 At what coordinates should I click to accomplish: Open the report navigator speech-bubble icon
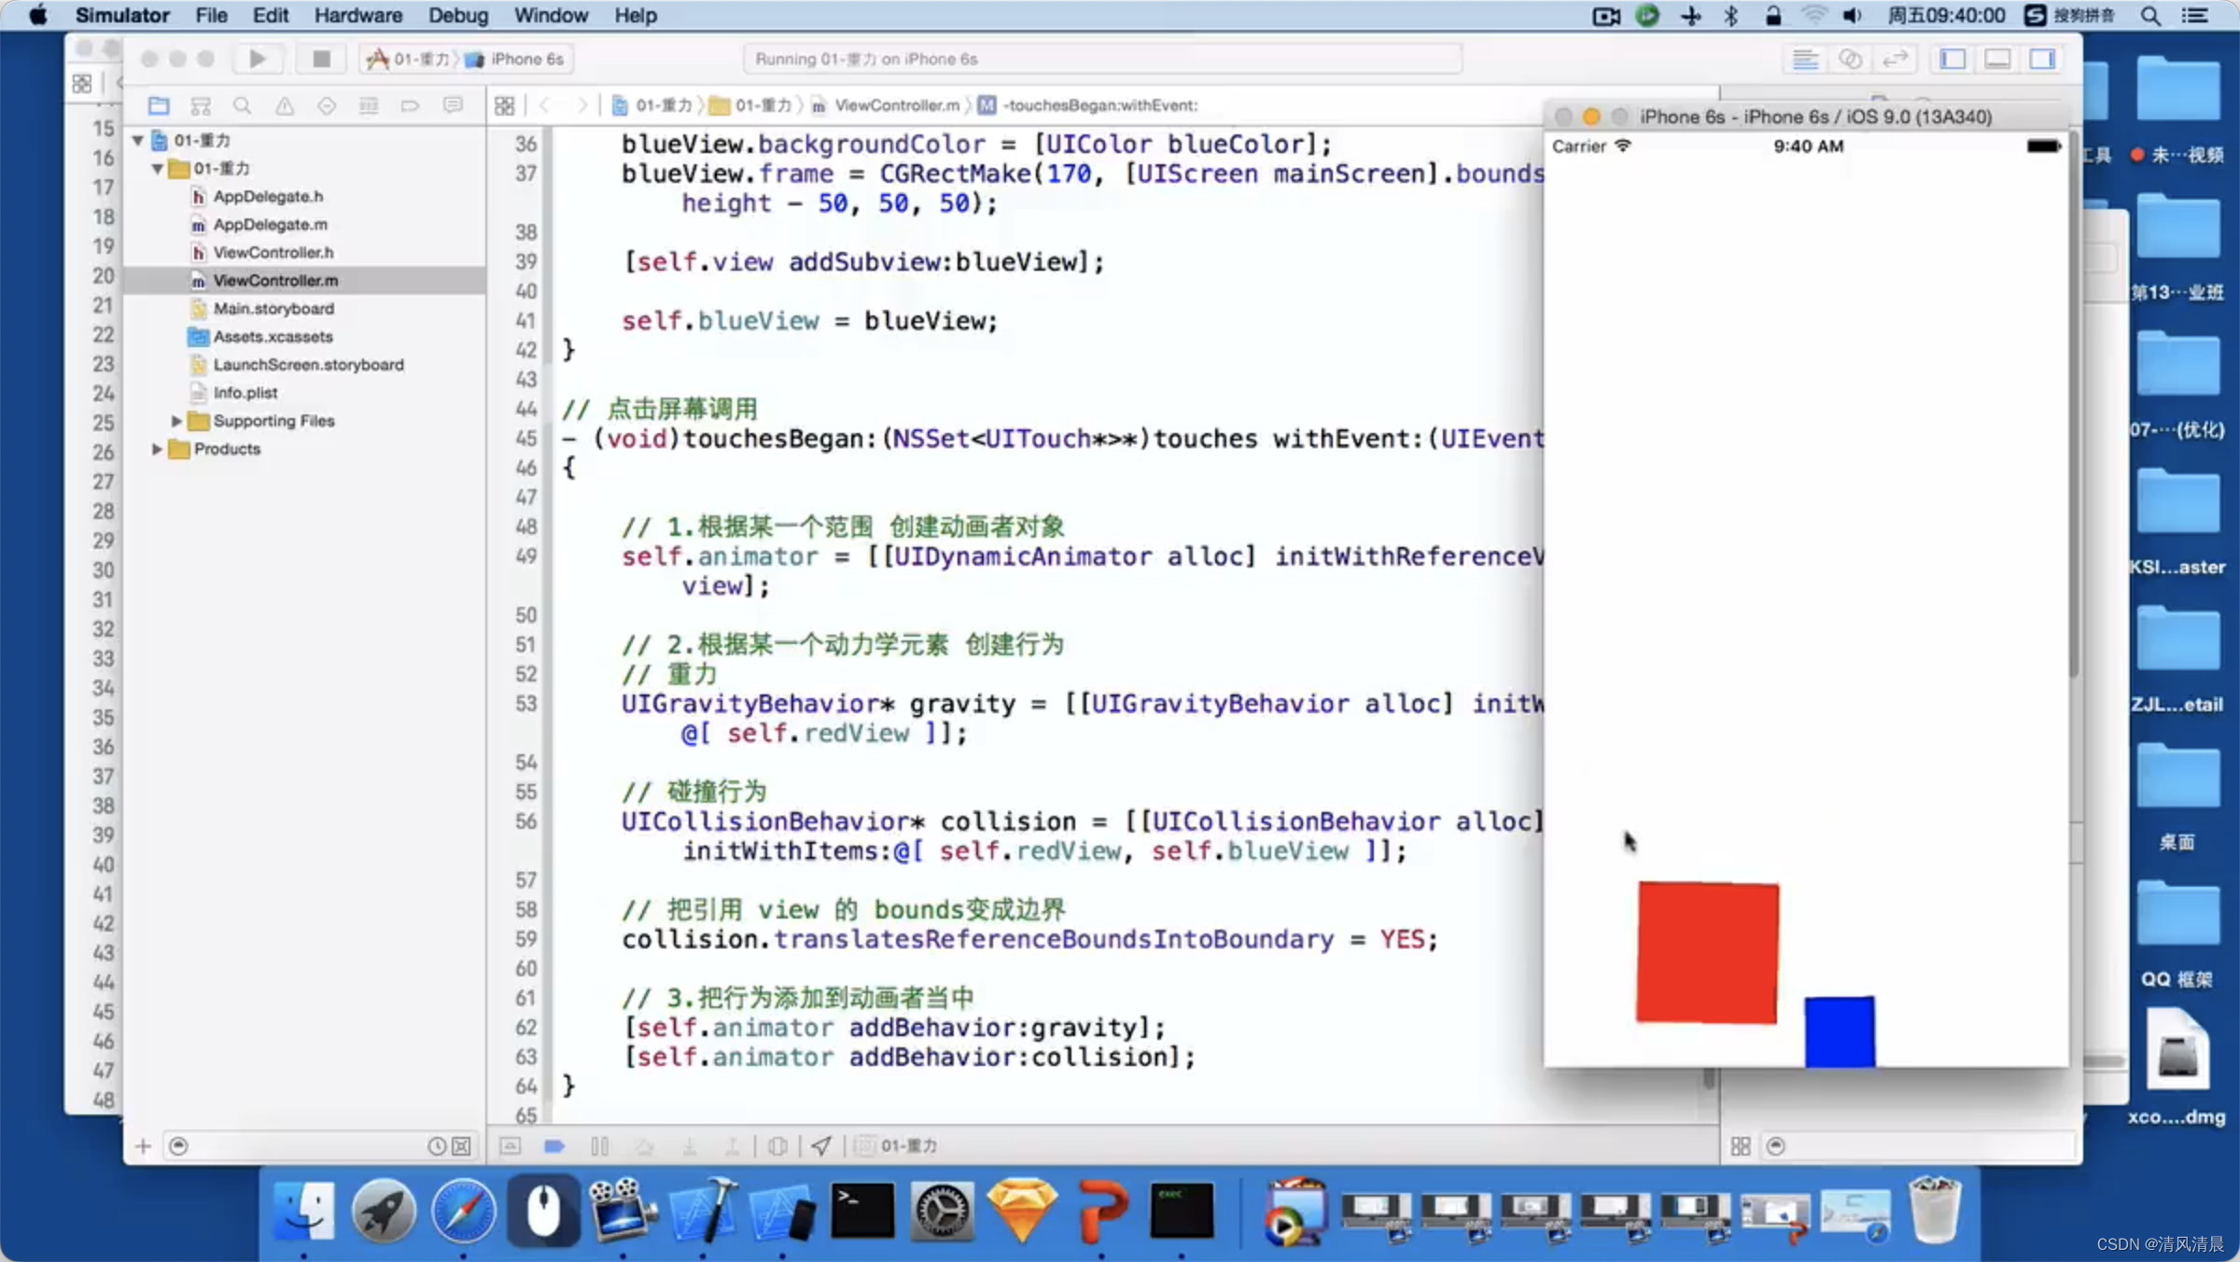pyautogui.click(x=453, y=105)
